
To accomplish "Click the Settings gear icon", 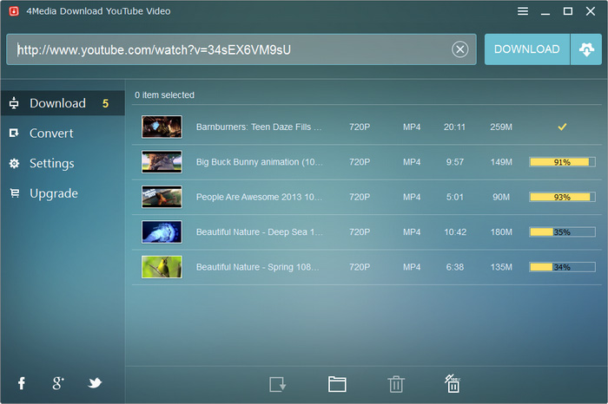I will [15, 163].
